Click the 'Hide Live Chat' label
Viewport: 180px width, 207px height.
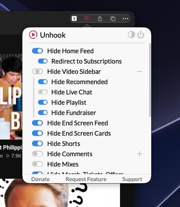(x=72, y=92)
